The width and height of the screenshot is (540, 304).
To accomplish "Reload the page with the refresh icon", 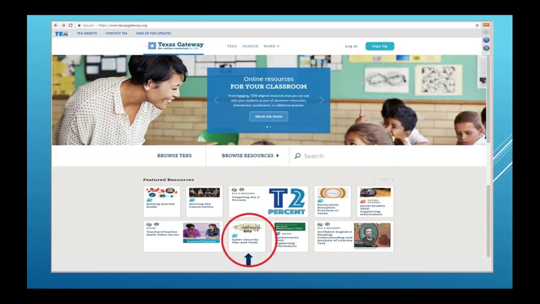I will click(70, 25).
